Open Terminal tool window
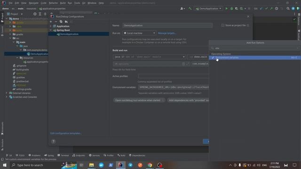Viewport: 301px width, 169px height. [63, 155]
